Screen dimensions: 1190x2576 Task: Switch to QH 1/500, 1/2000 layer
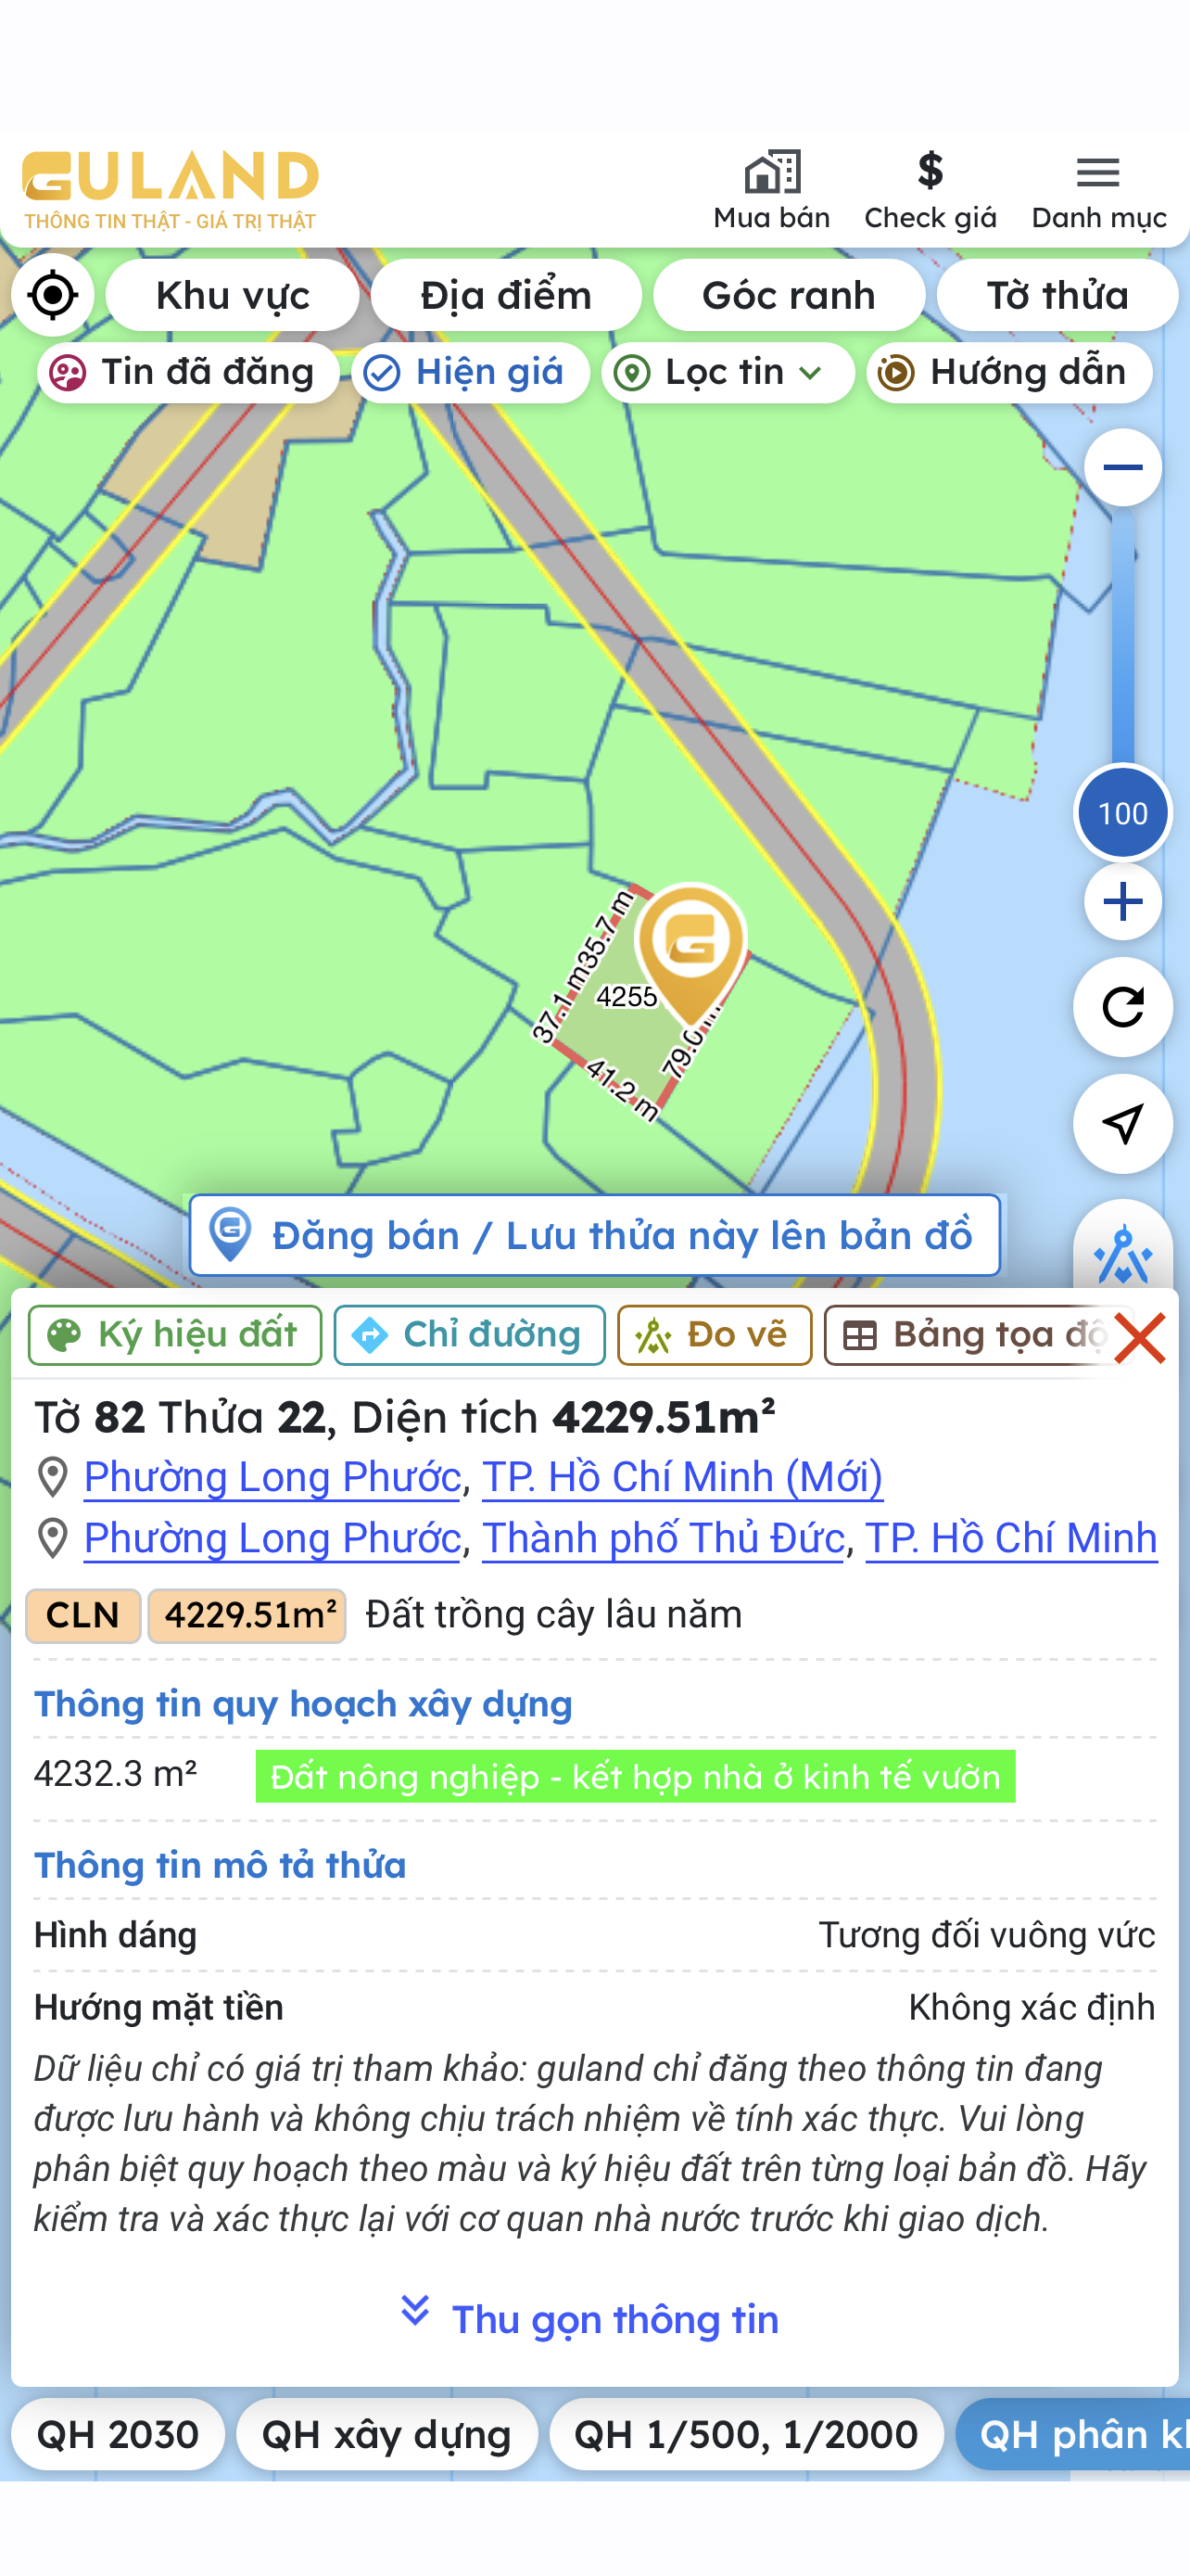(x=746, y=2434)
